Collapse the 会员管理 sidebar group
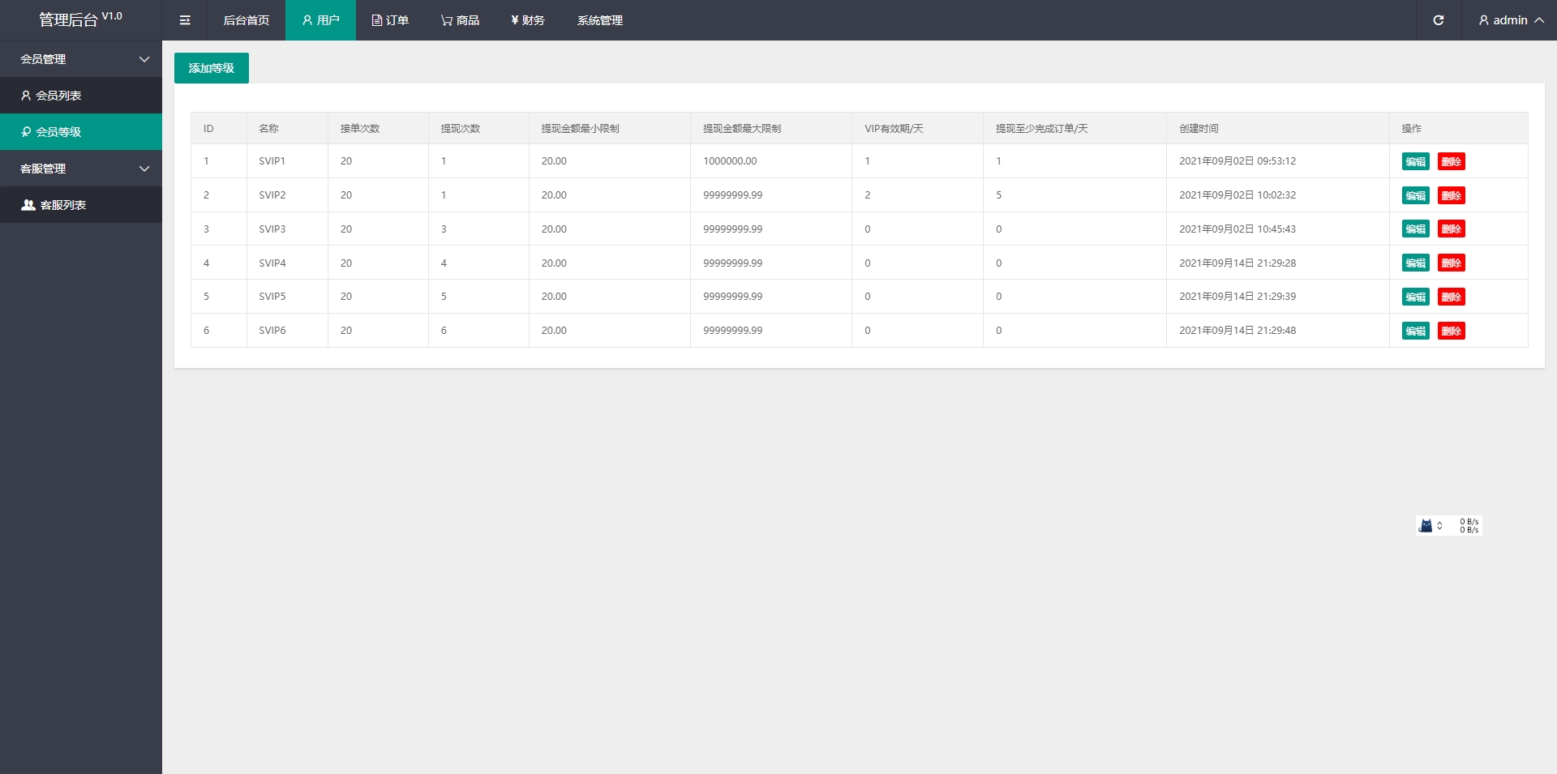Viewport: 1557px width, 774px height. pos(81,59)
